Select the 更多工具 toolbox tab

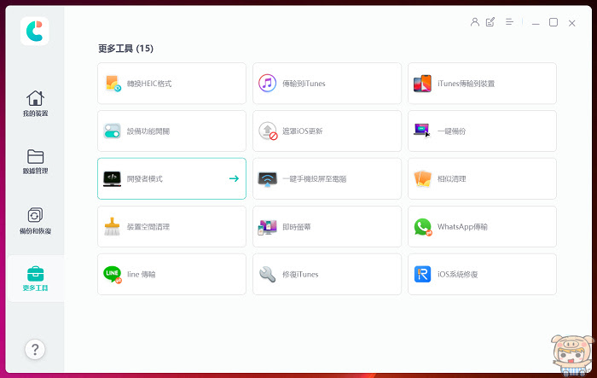(35, 278)
